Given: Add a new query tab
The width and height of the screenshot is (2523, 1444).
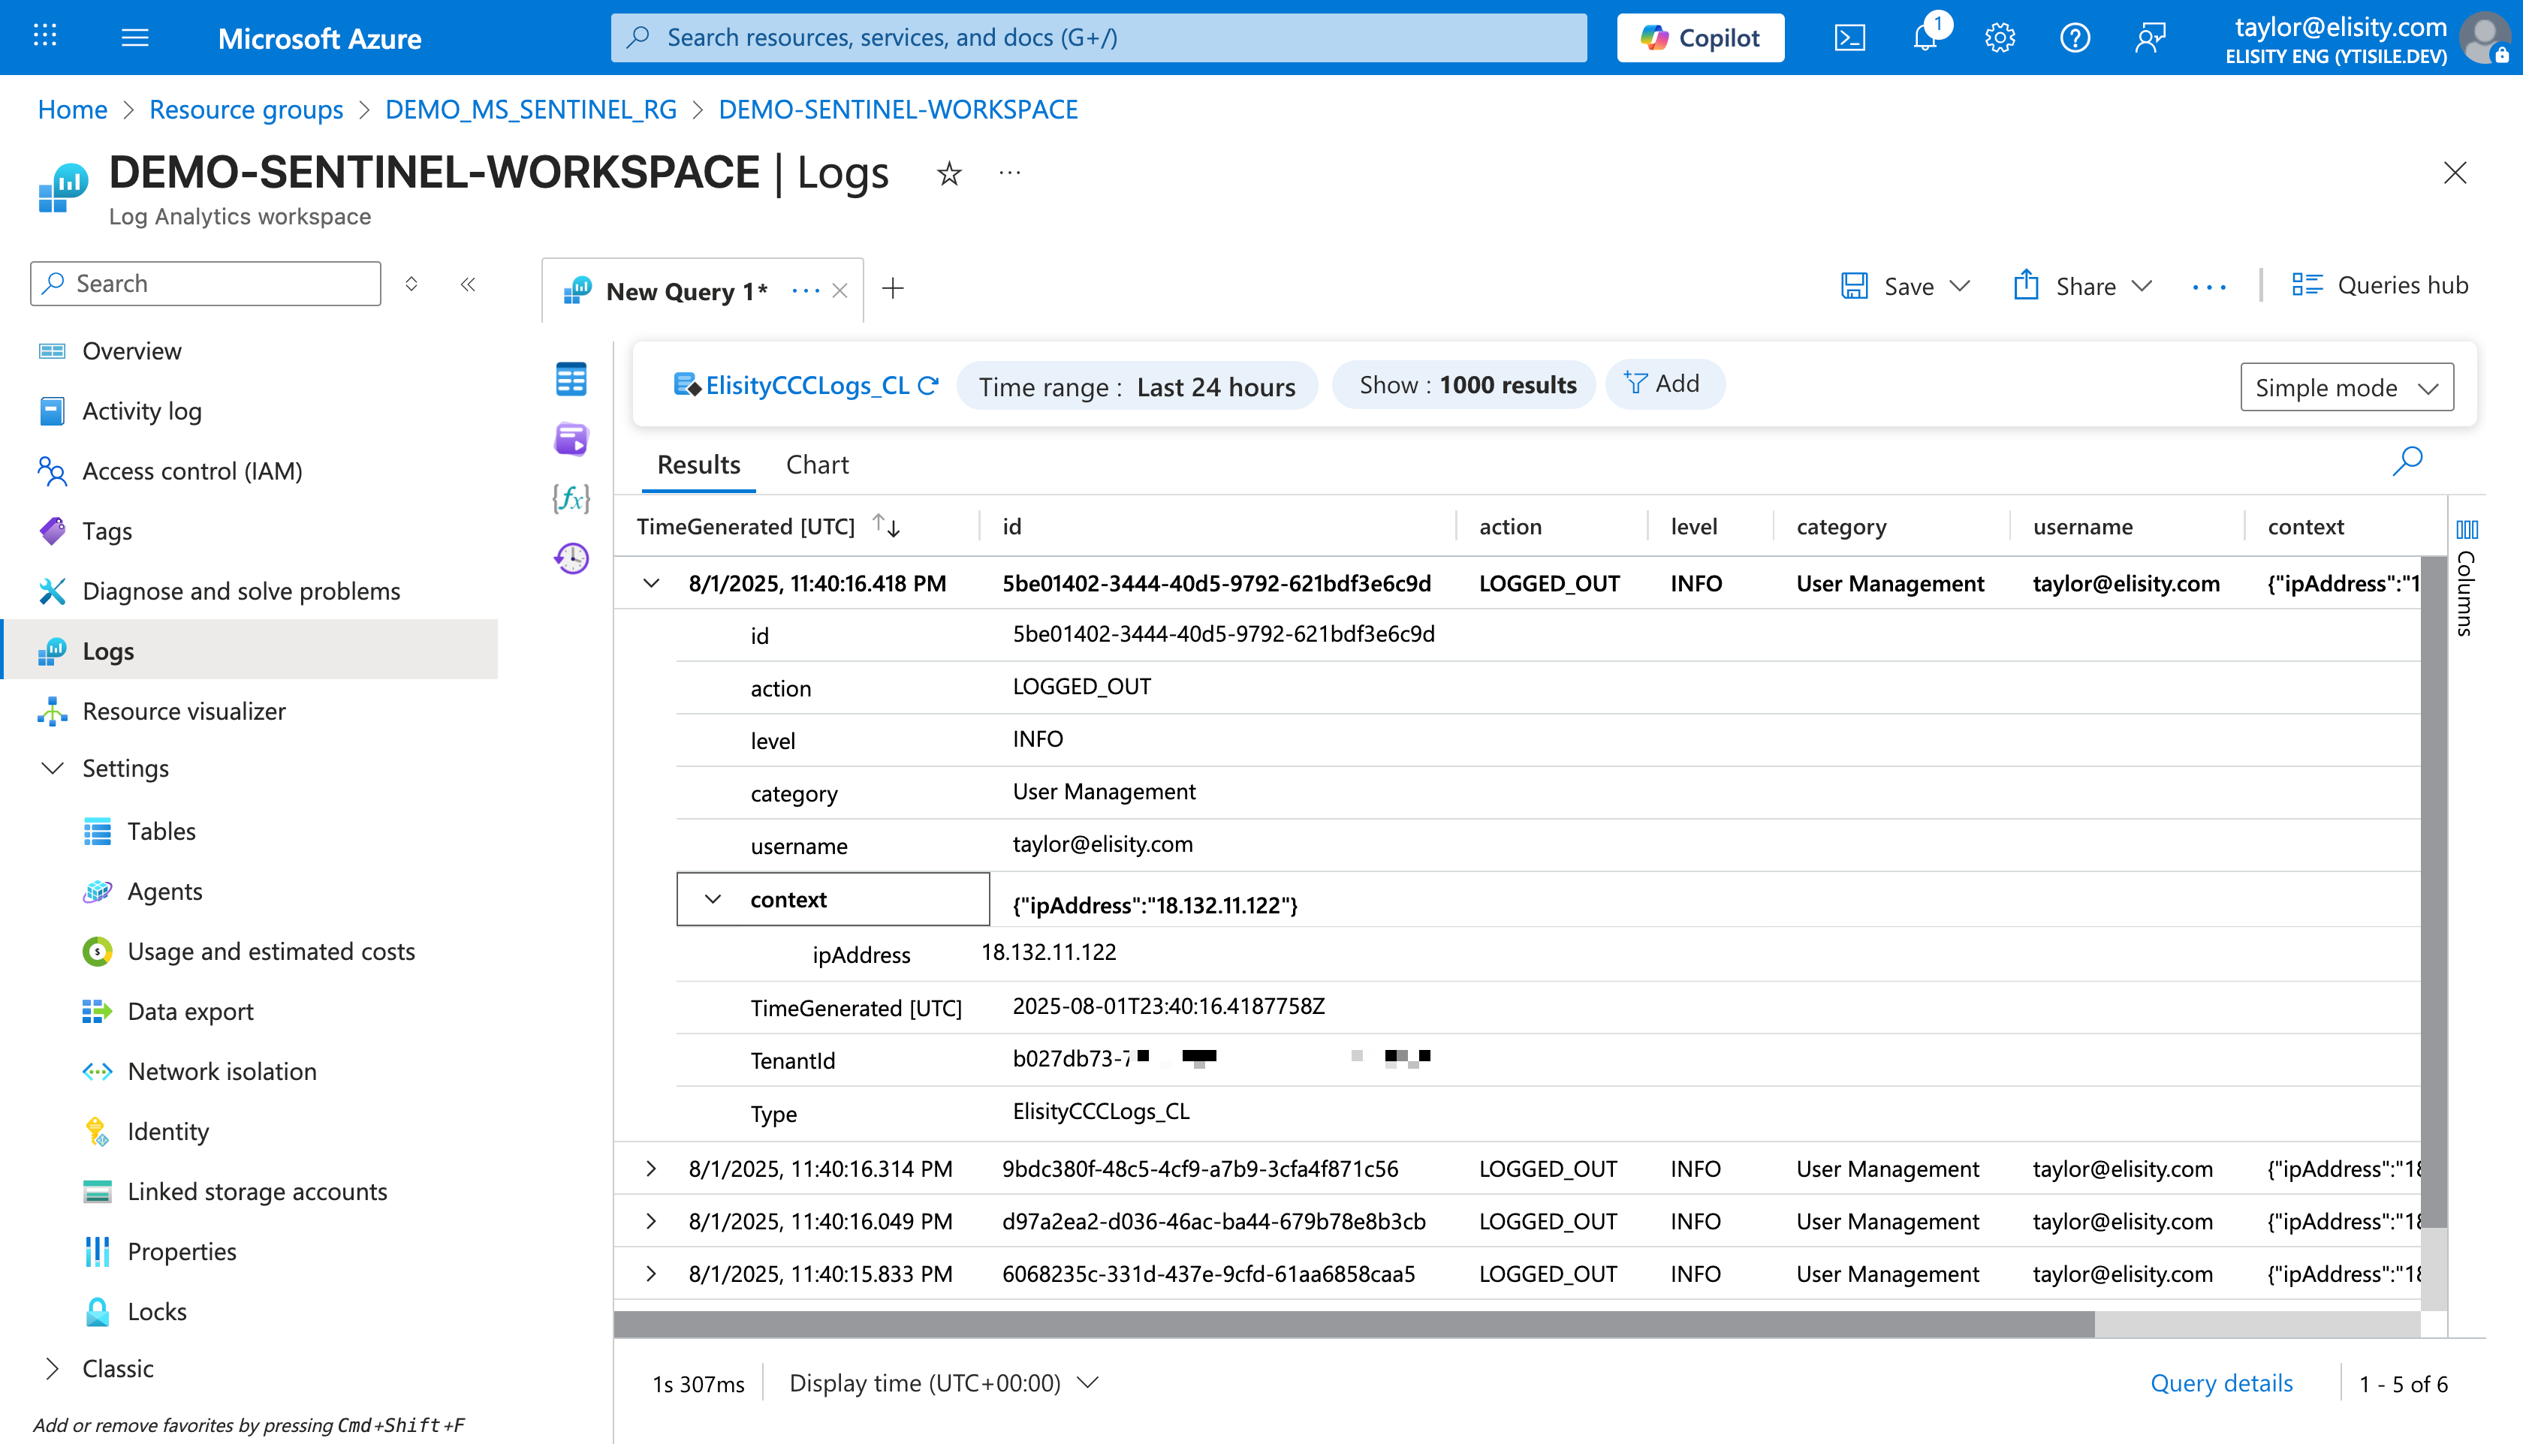Looking at the screenshot, I should pyautogui.click(x=893, y=289).
